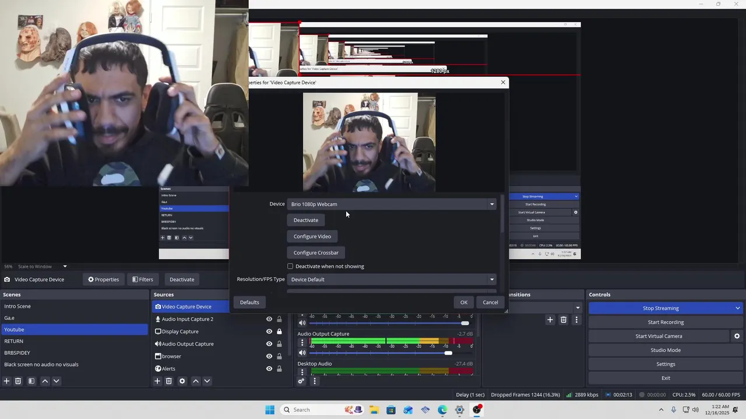Click Defaults button in properties dialog
The width and height of the screenshot is (746, 419).
[x=249, y=303]
